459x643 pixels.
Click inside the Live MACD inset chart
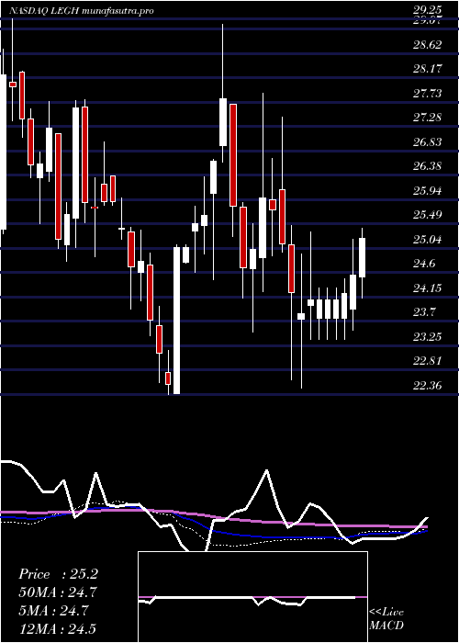[252, 597]
